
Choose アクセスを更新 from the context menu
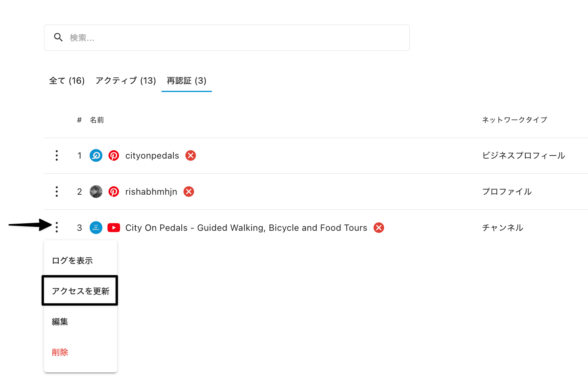81,291
